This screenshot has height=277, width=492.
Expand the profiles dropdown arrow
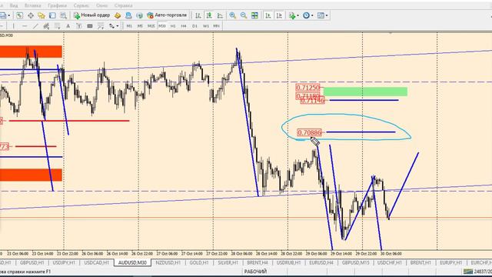tap(8, 15)
